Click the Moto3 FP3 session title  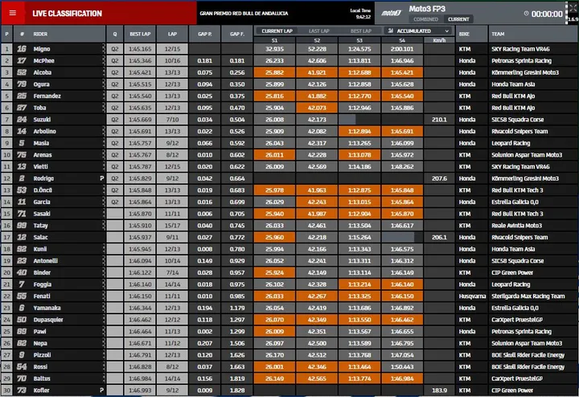pyautogui.click(x=427, y=9)
